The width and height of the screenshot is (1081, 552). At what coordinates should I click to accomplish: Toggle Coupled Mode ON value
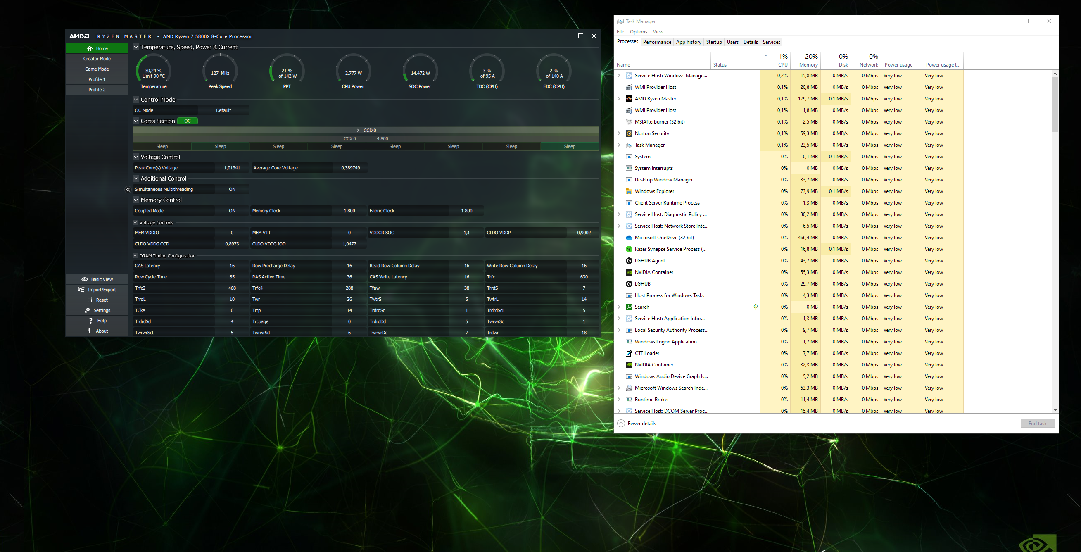pyautogui.click(x=232, y=211)
